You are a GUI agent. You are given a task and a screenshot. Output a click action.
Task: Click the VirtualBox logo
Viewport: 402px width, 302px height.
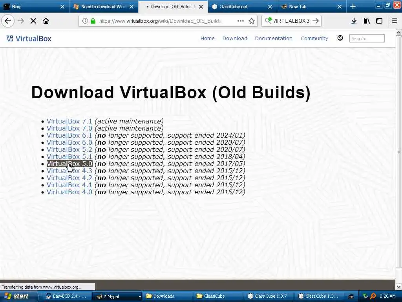tap(29, 39)
